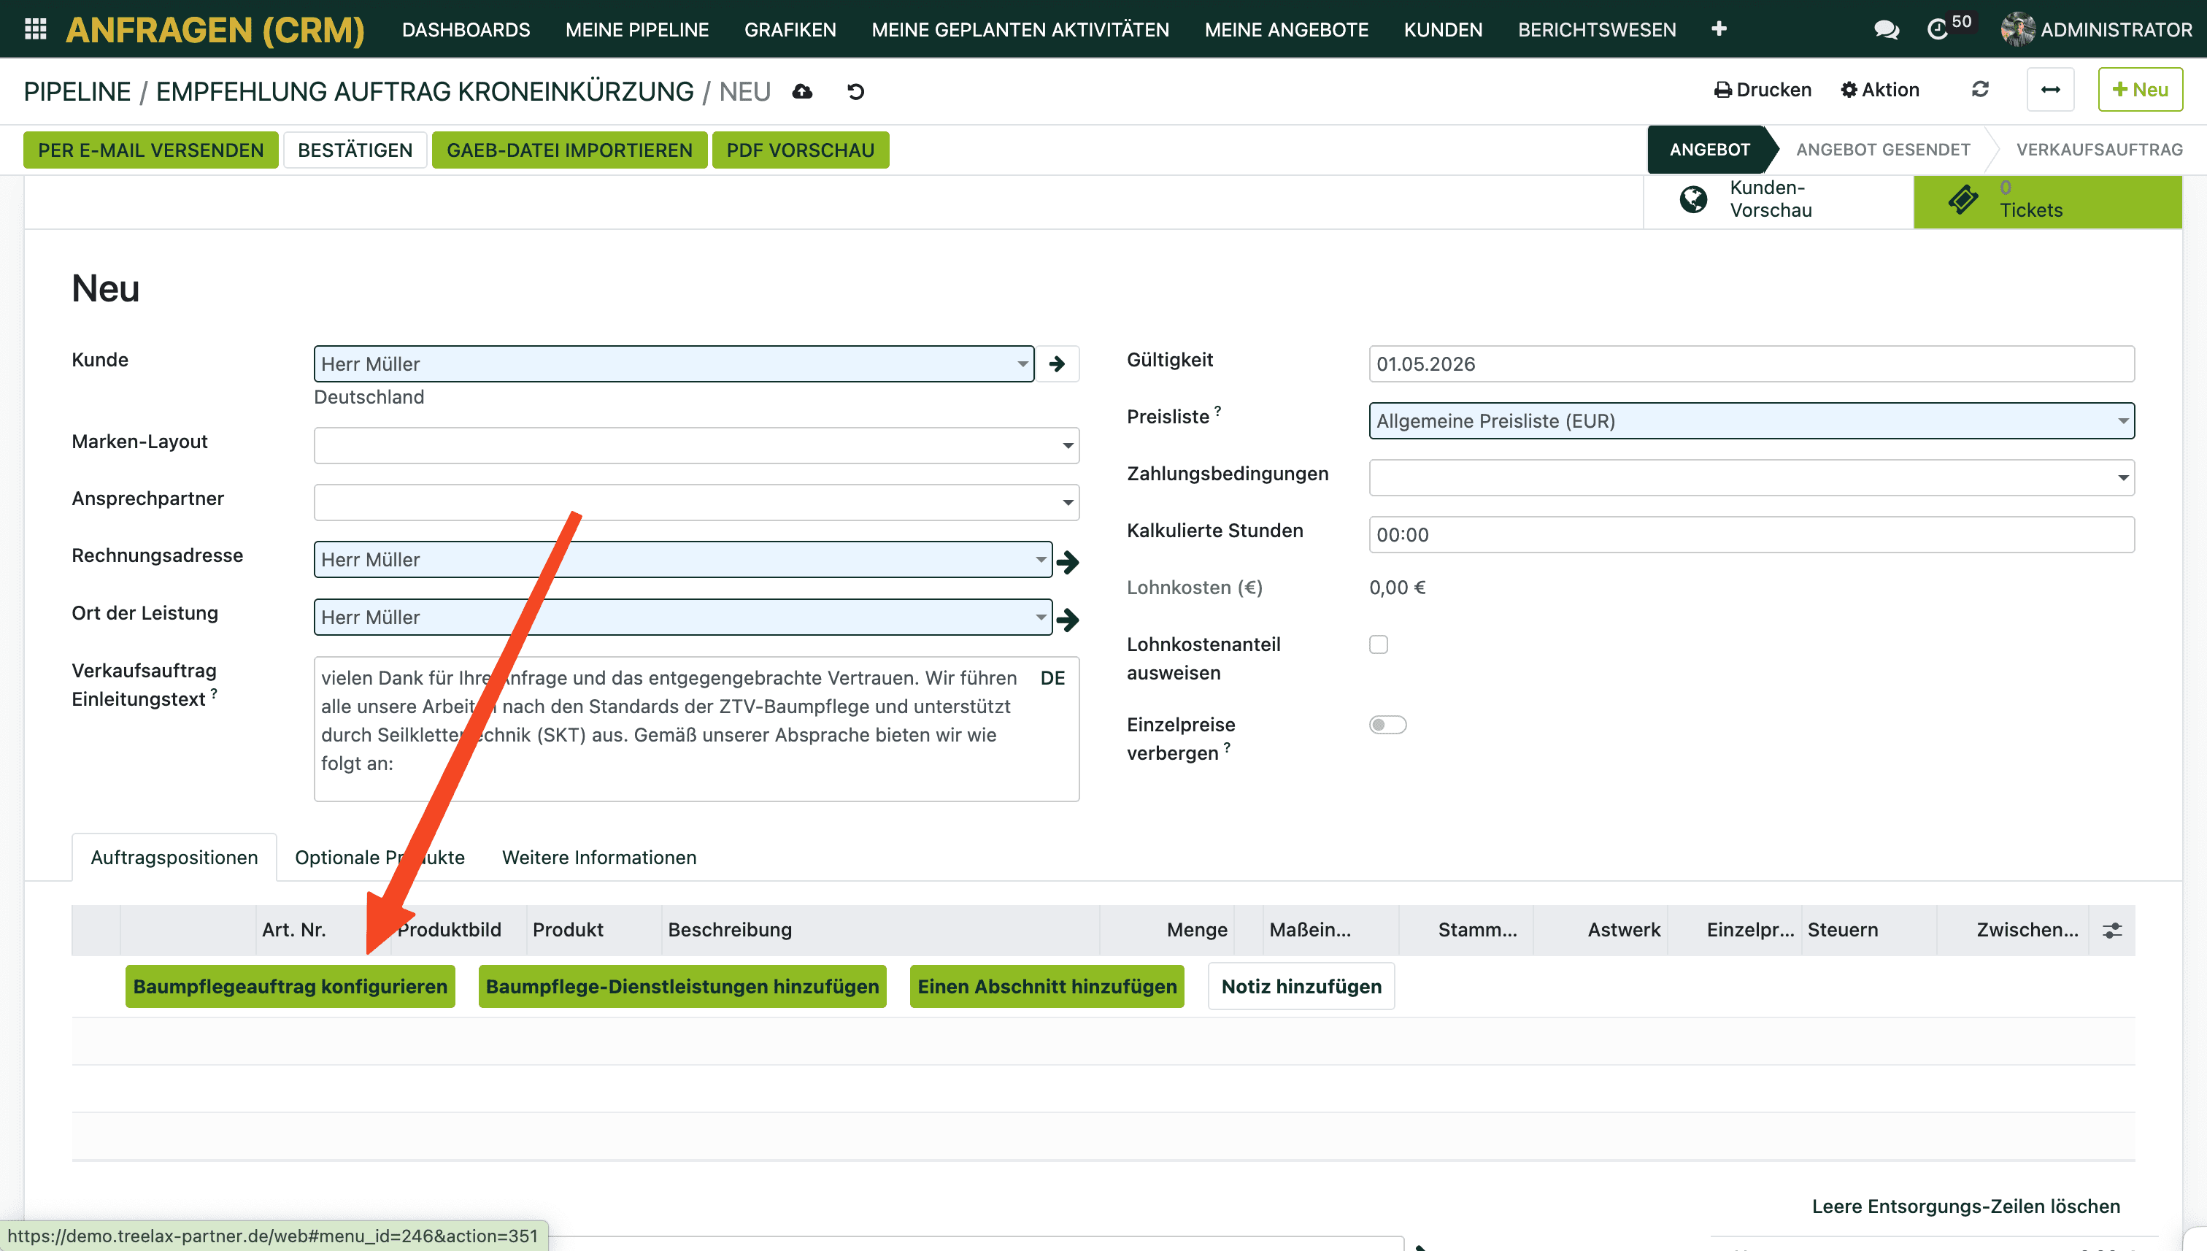Click the Kunden-Vorschau globe icon
2207x1251 pixels.
click(1693, 199)
